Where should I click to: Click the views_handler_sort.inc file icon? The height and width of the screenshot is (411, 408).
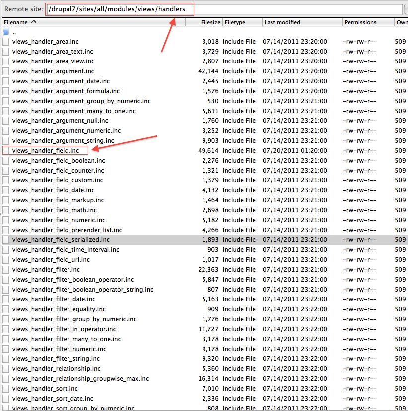coord(6,389)
